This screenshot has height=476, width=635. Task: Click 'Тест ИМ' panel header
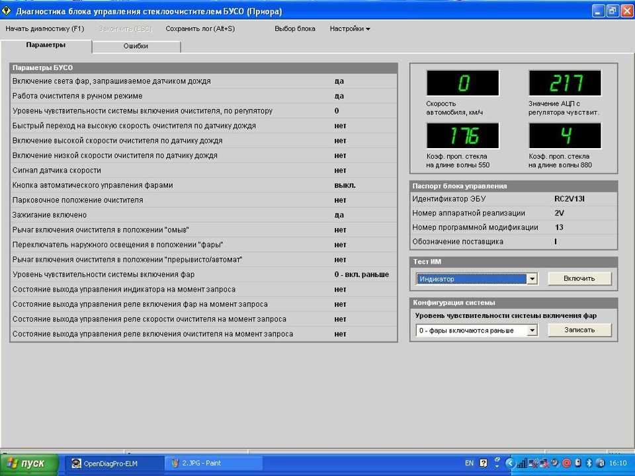coord(513,262)
